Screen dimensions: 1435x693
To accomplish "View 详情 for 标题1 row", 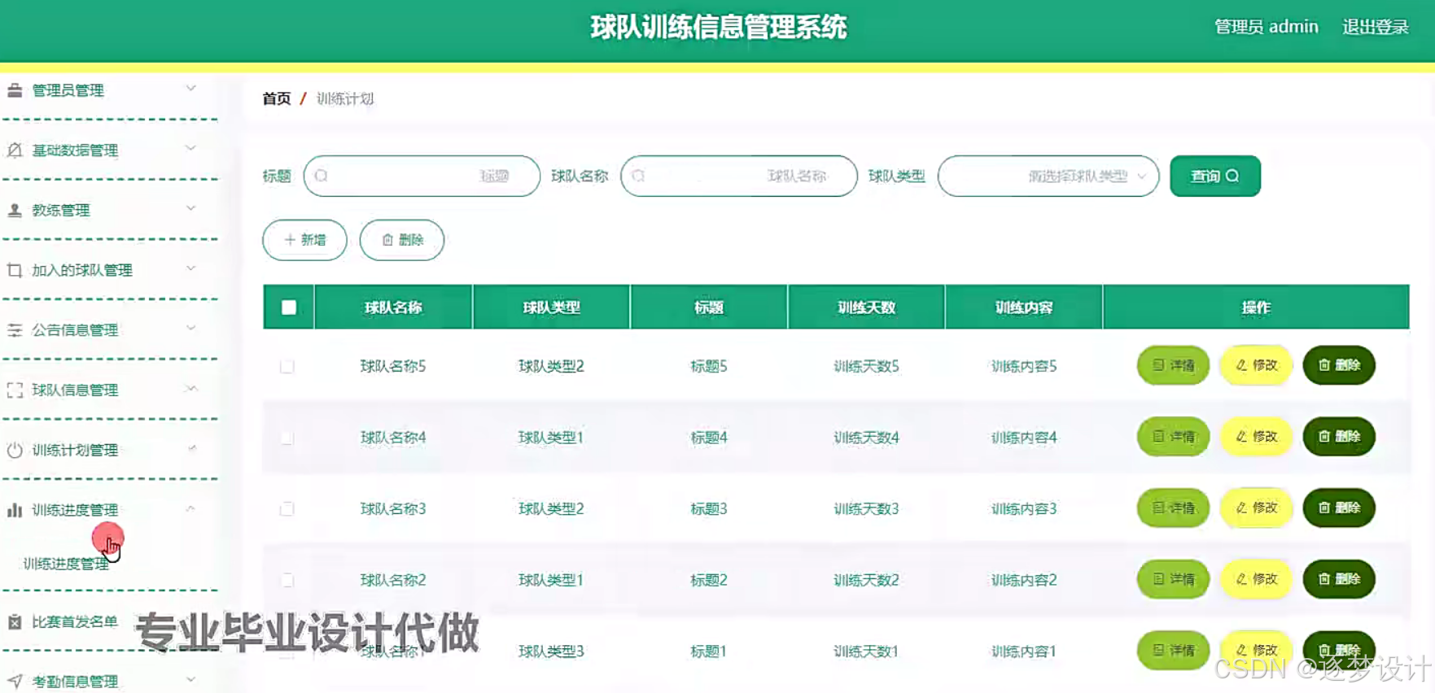I will (x=1173, y=650).
